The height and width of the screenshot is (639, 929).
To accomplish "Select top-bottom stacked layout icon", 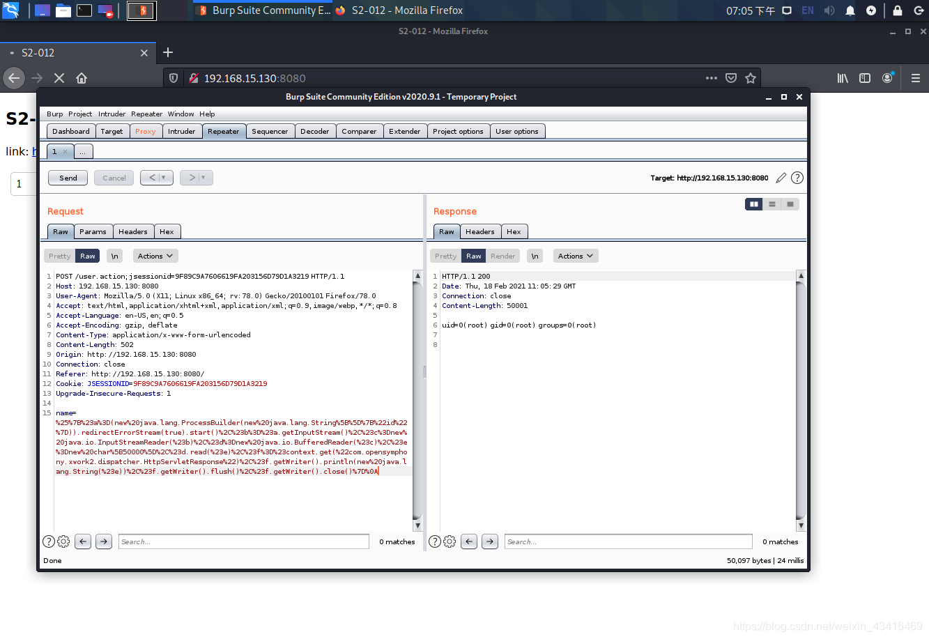I will 772,204.
